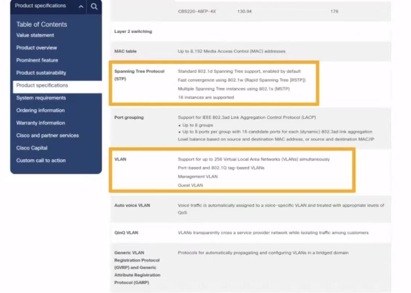411x293 pixels.
Task: Click the Voice traffic QoS description
Action: [x=281, y=209]
